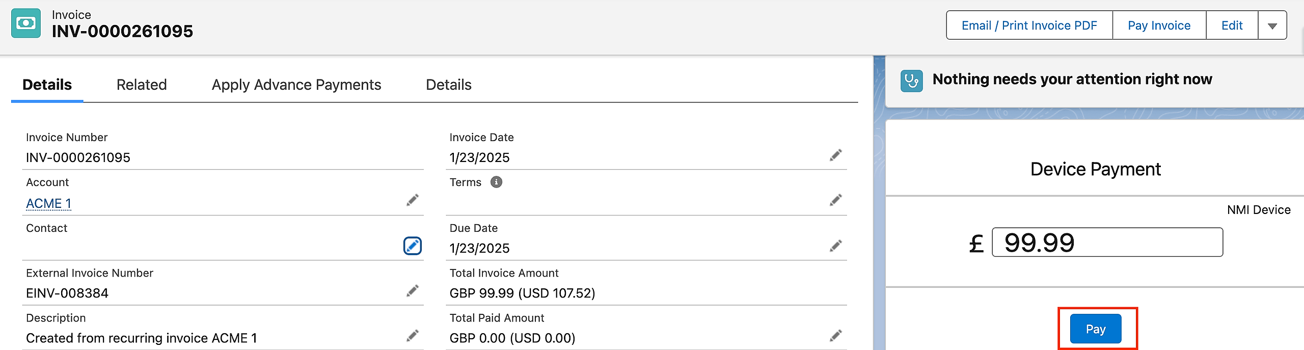Select the second Details tab
Viewport: 1304px width, 350px height.
pyautogui.click(x=449, y=85)
